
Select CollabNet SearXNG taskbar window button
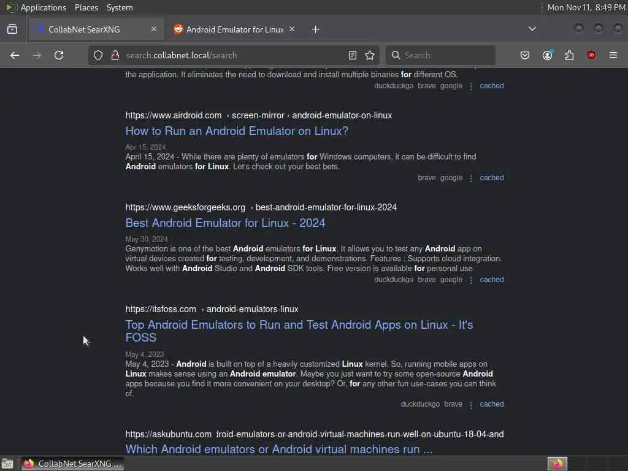[72, 464]
